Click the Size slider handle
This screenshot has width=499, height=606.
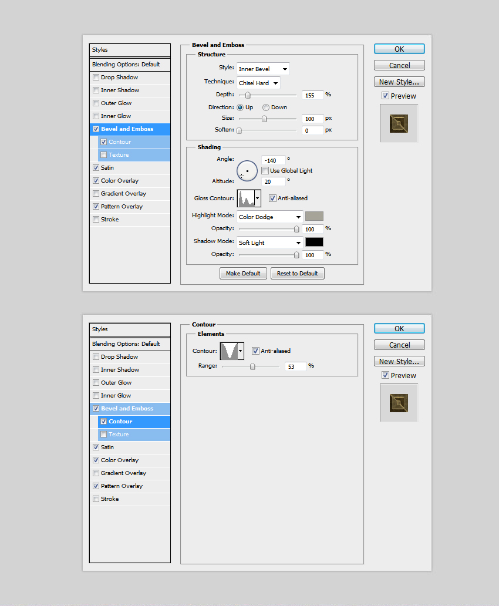[x=264, y=119]
